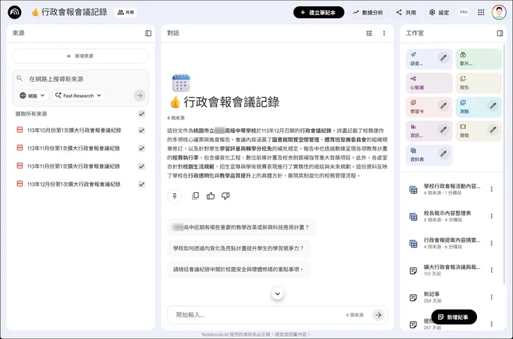Collapse the 來源 sources panel
This screenshot has height=339, width=513.
[x=148, y=33]
